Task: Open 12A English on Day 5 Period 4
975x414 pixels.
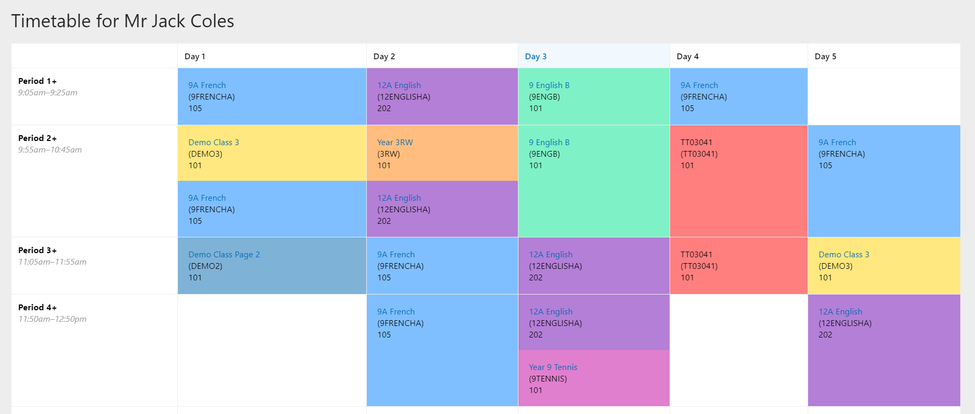Action: tap(840, 311)
